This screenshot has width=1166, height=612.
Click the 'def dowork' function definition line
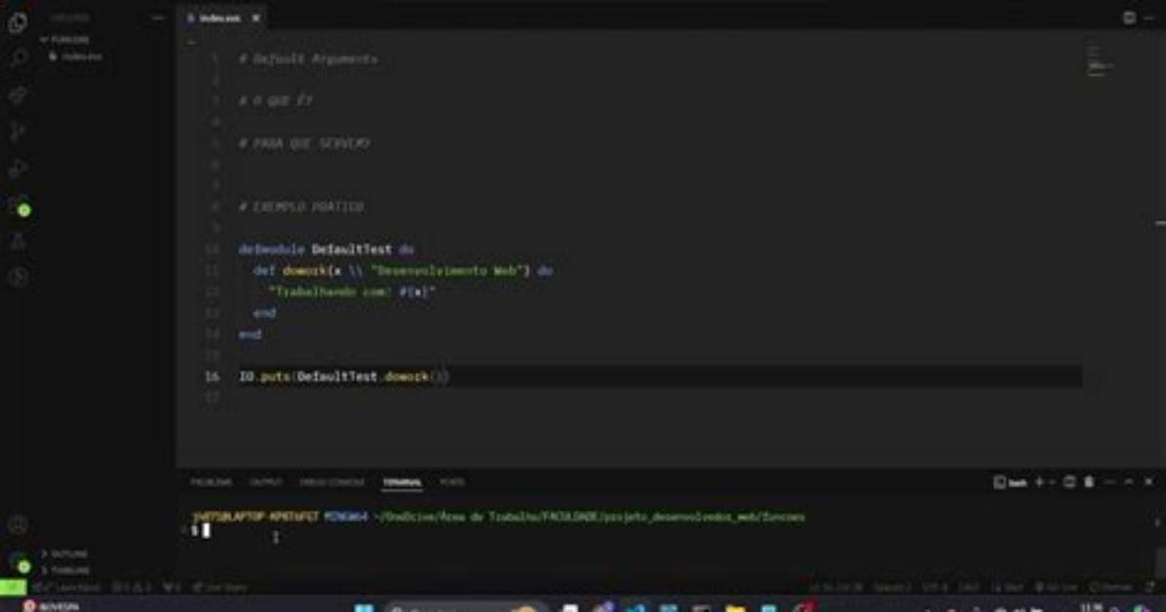[x=403, y=271]
